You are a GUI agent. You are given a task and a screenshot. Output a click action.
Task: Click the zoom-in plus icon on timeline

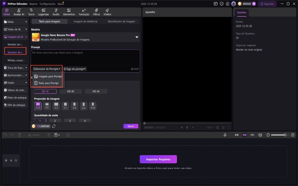tap(293, 135)
